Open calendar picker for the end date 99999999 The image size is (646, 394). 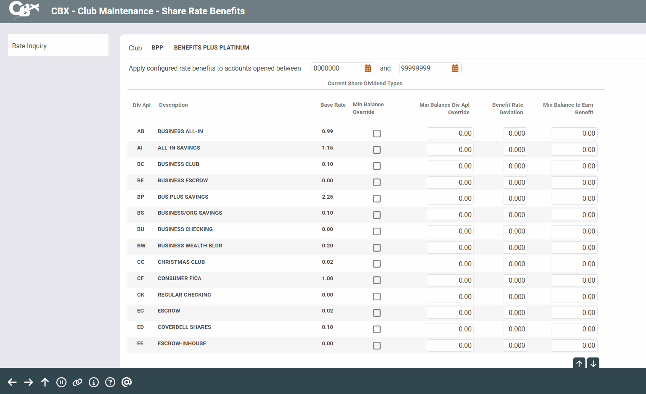[x=455, y=68]
